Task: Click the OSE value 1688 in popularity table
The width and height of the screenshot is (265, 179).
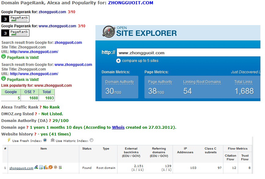Action: pyautogui.click(x=34, y=98)
